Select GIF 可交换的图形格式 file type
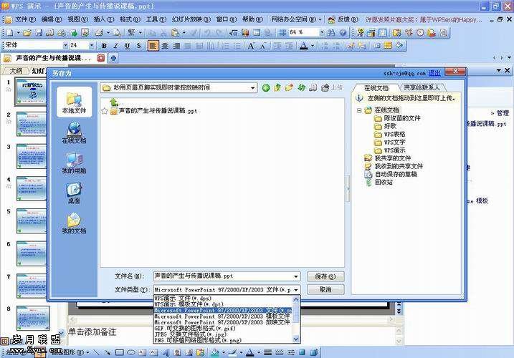Viewport: 514px width, 358px height. (224, 328)
